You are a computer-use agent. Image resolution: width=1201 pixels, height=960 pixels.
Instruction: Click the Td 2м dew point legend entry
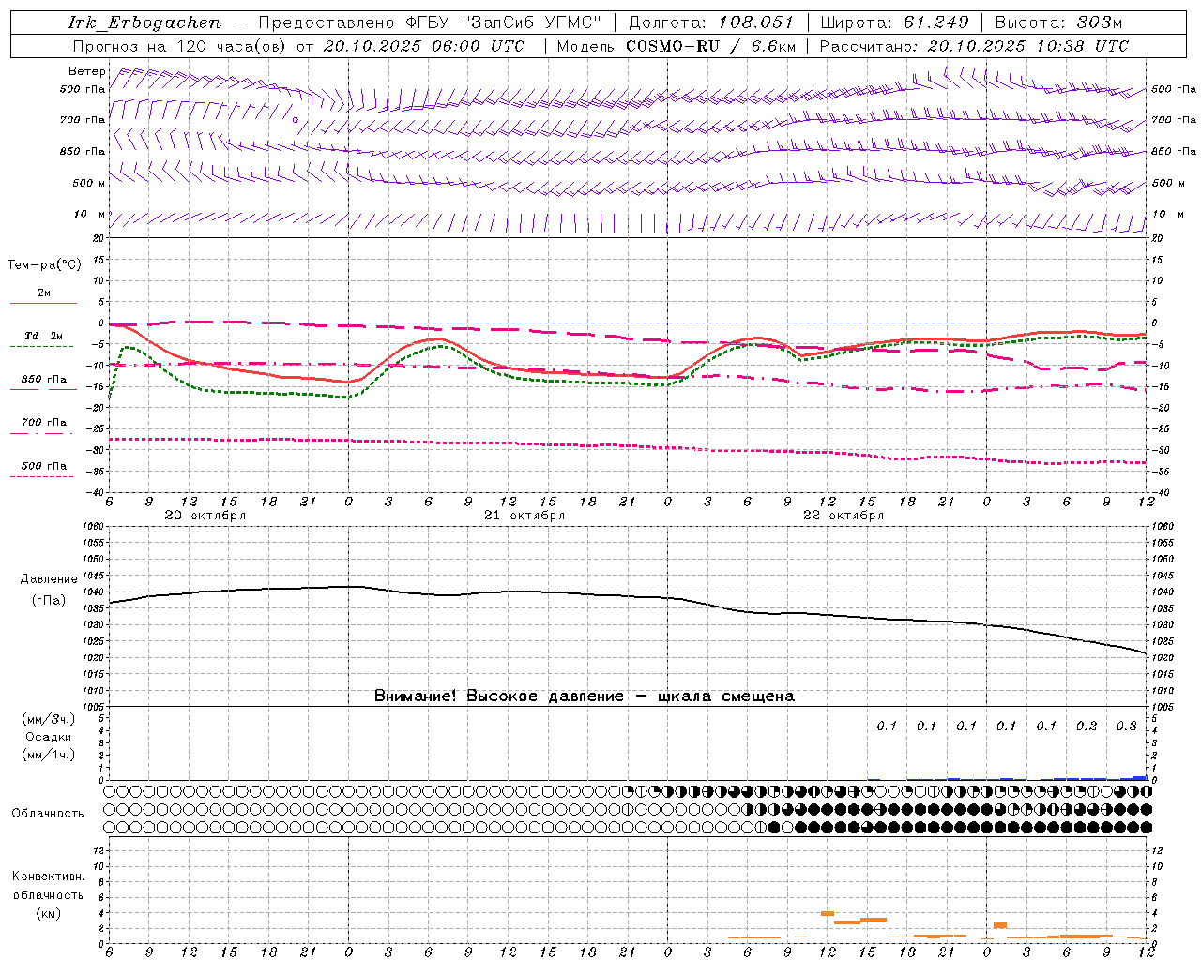point(43,336)
